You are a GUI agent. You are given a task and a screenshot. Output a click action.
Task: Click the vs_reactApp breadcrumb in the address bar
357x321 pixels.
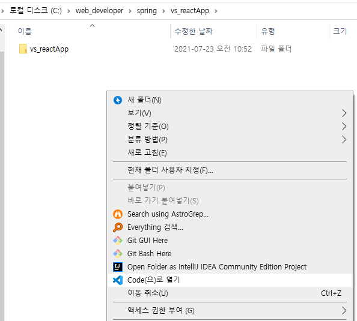pos(190,11)
